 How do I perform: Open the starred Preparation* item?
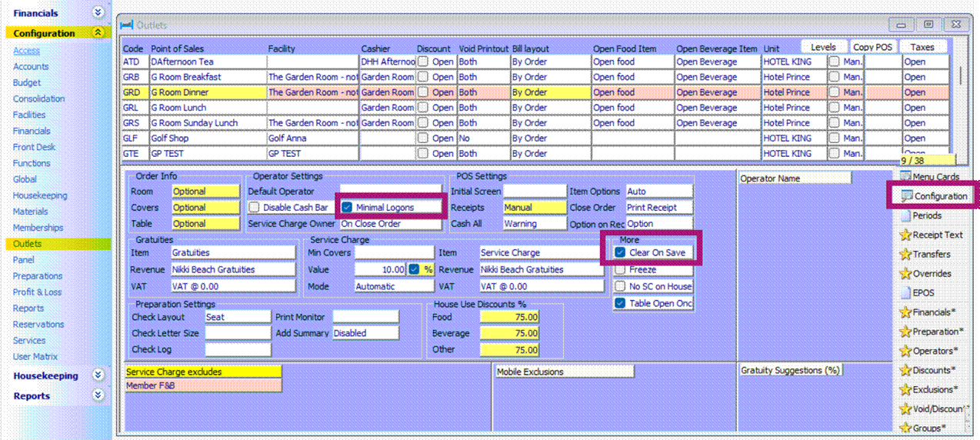(x=931, y=332)
